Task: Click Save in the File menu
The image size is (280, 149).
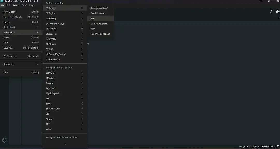Action: [21, 43]
